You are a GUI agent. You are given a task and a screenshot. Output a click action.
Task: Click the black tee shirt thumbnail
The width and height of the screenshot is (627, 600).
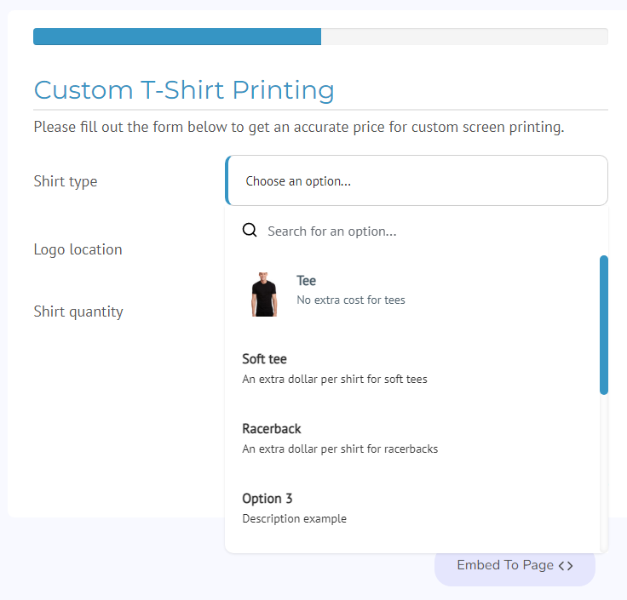click(x=264, y=294)
